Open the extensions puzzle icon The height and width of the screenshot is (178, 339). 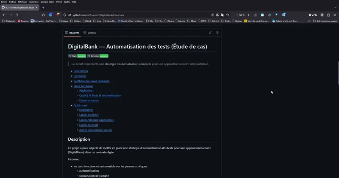coord(328,15)
